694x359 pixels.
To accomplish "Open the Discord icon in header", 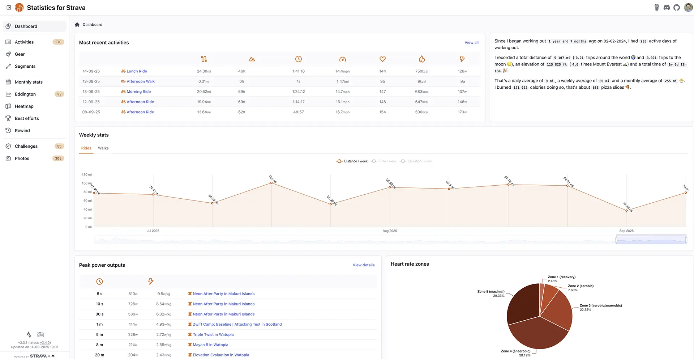I will (667, 8).
